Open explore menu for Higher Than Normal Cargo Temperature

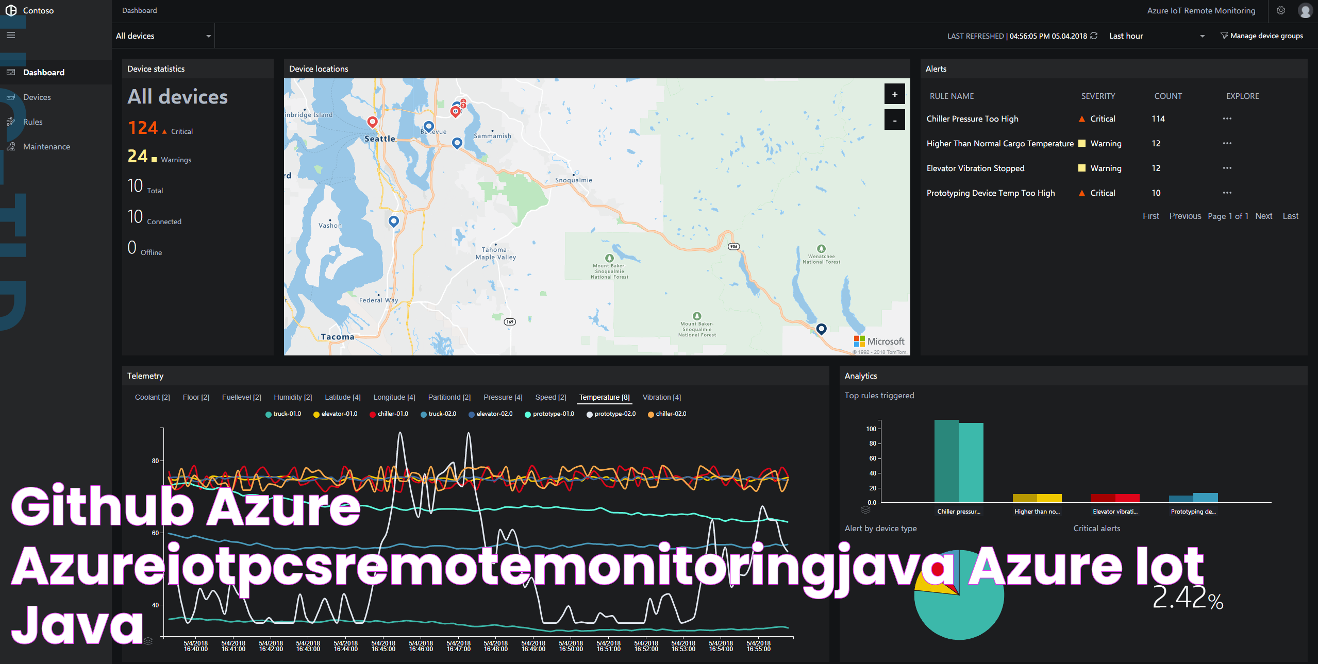coord(1227,143)
